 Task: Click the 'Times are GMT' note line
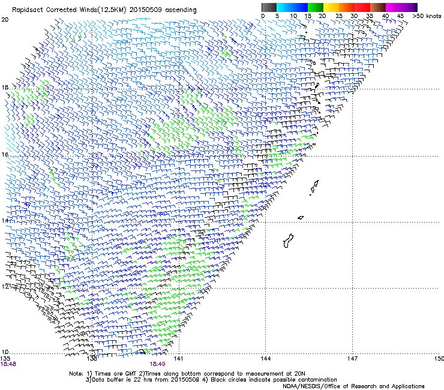tap(187, 374)
